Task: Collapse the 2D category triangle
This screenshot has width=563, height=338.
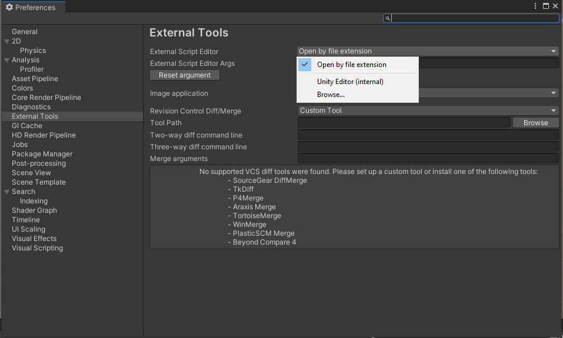Action: tap(6, 41)
